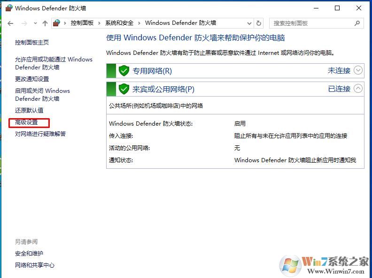This screenshot has height=278, width=372.
Task: Expand the chevron before the 控制面板 breadcrumb
Action: click(x=65, y=23)
